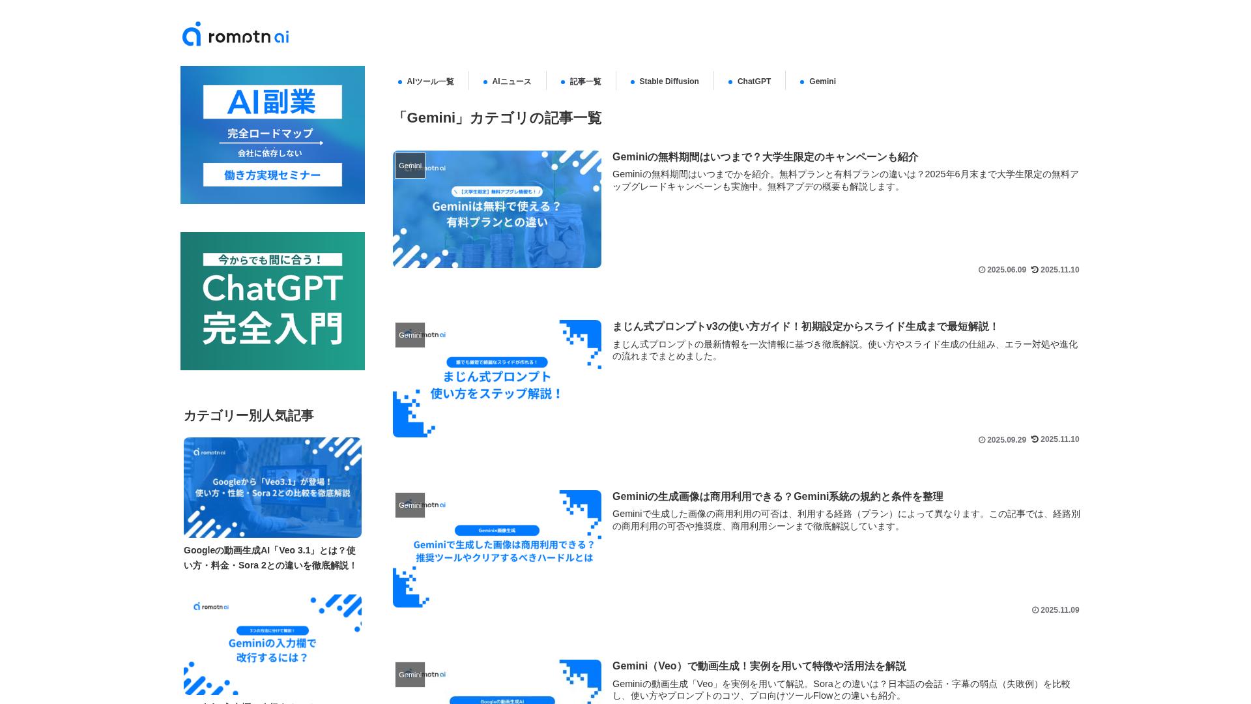Open AIツール一覧 from the navigation

[431, 81]
